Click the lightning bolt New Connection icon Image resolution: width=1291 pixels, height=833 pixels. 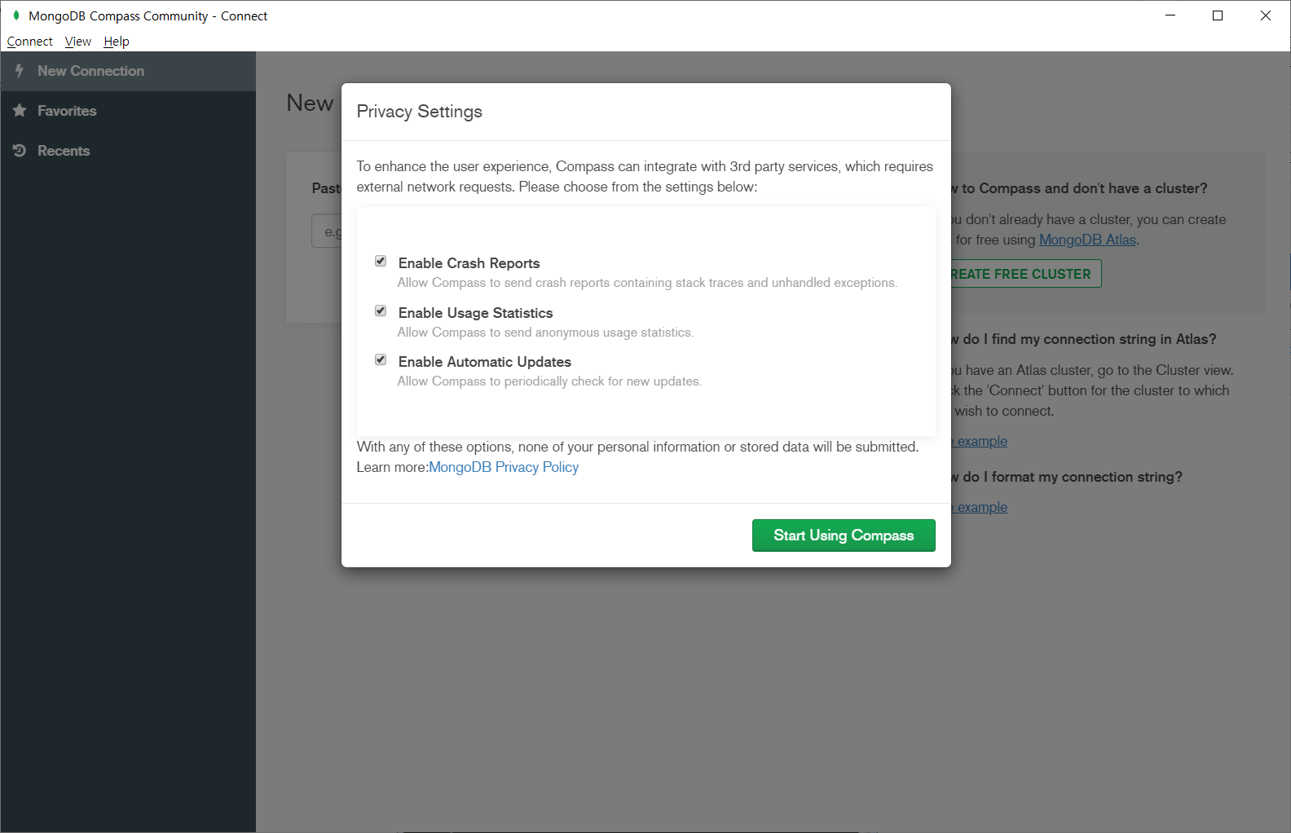click(20, 71)
